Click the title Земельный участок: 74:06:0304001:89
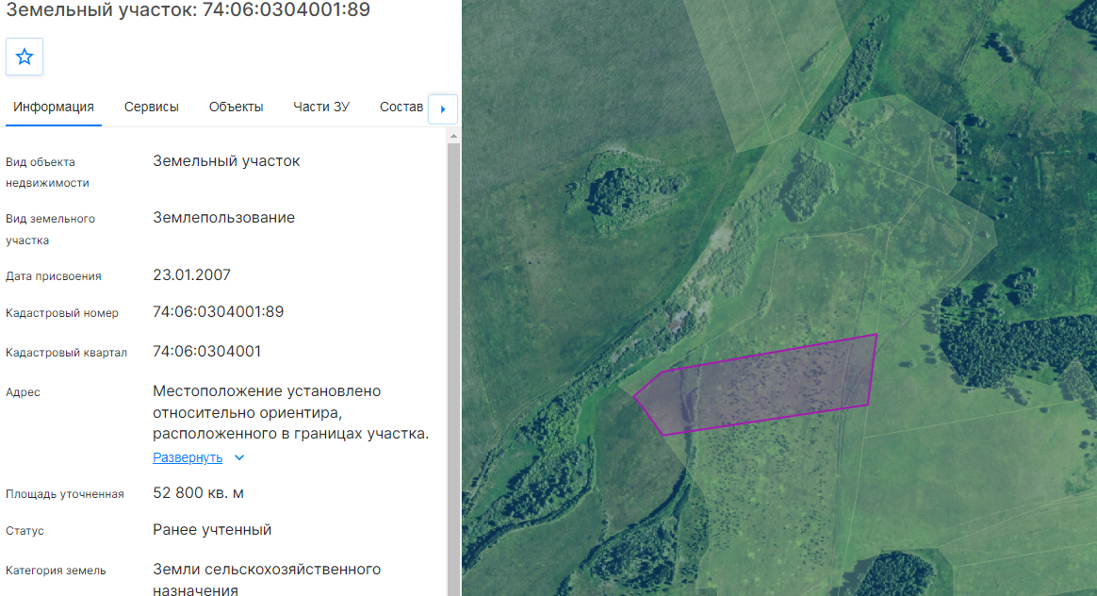This screenshot has height=596, width=1097. pos(188,9)
